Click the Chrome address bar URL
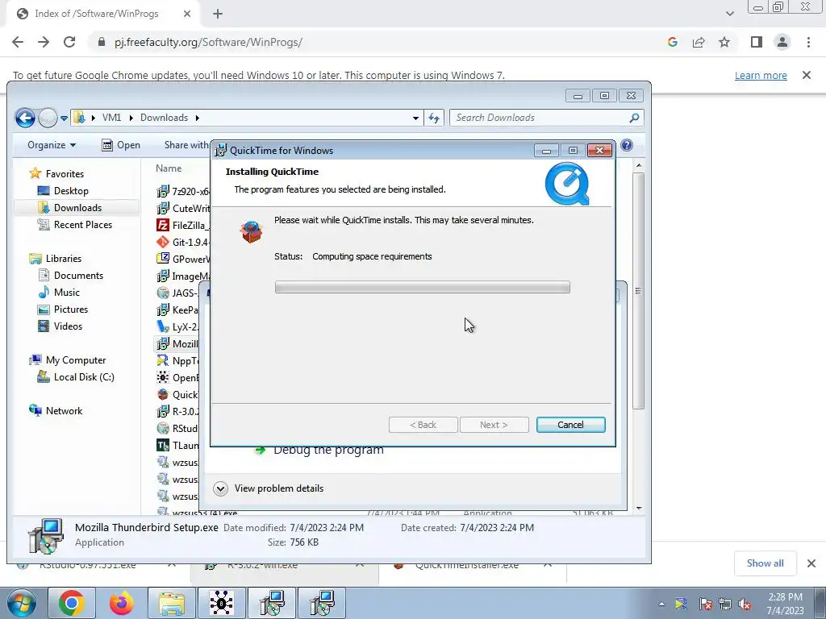 pos(209,42)
